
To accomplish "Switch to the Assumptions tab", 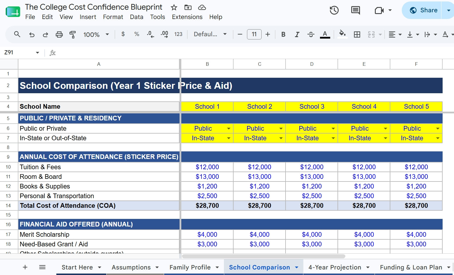I will [131, 267].
